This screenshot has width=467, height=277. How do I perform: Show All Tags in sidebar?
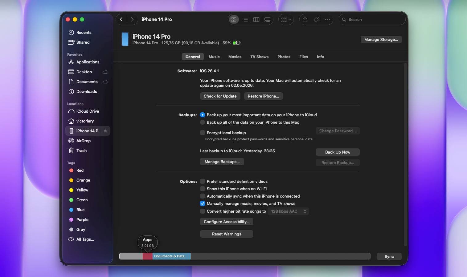(88, 239)
